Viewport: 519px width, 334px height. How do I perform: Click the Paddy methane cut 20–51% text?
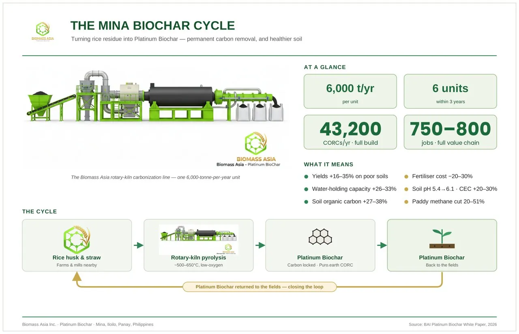448,201
